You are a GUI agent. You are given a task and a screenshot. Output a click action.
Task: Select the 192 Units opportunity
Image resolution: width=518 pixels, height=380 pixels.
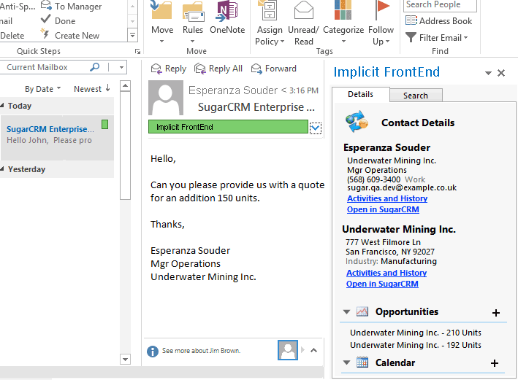click(x=416, y=345)
